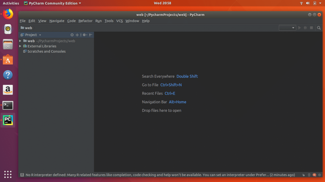325x182 pixels.
Task: Launch Terminal from the Ubuntu dock
Action: [x=8, y=105]
